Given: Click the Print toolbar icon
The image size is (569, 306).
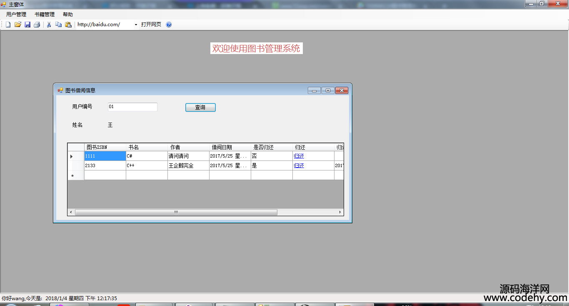Looking at the screenshot, I should 37,25.
